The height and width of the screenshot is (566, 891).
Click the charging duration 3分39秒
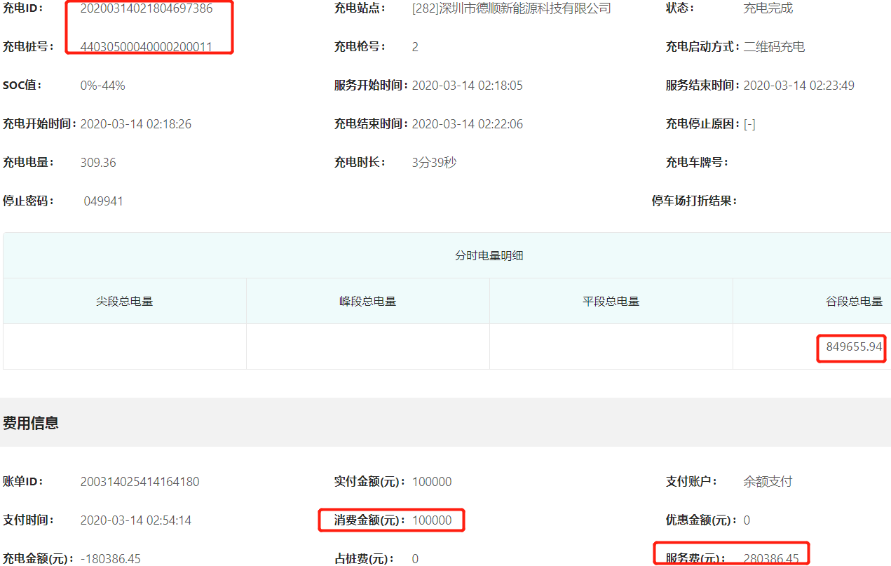click(434, 163)
